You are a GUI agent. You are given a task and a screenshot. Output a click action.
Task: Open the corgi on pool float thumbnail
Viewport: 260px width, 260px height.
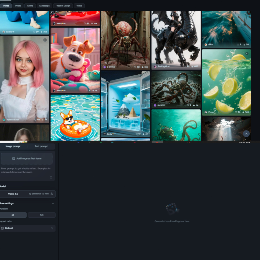pyautogui.click(x=75, y=118)
